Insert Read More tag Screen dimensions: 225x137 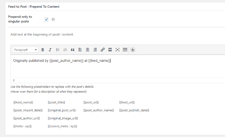[110, 50]
